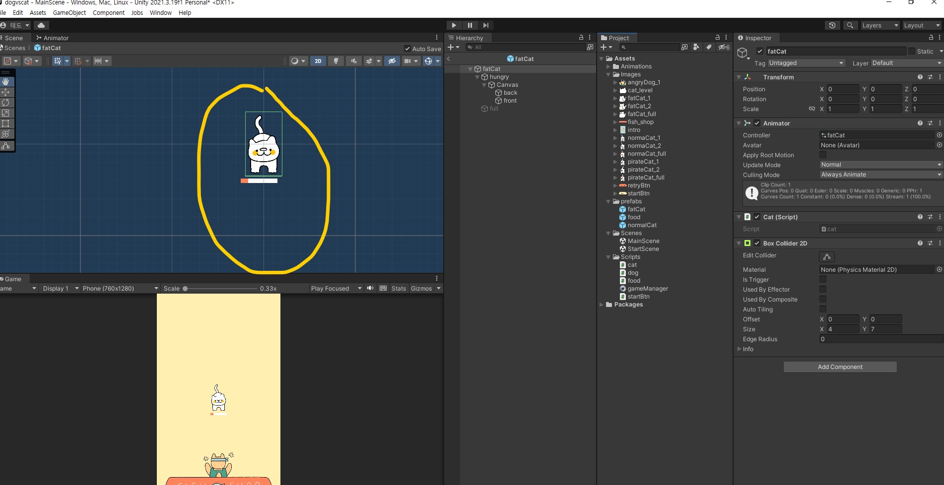Toggle fatCat active checkbox in Inspector
Viewport: 944px width, 485px height.
coord(760,51)
